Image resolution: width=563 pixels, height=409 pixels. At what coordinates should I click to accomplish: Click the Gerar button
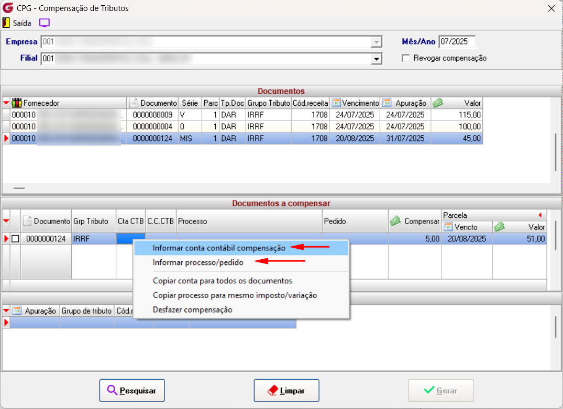point(441,390)
